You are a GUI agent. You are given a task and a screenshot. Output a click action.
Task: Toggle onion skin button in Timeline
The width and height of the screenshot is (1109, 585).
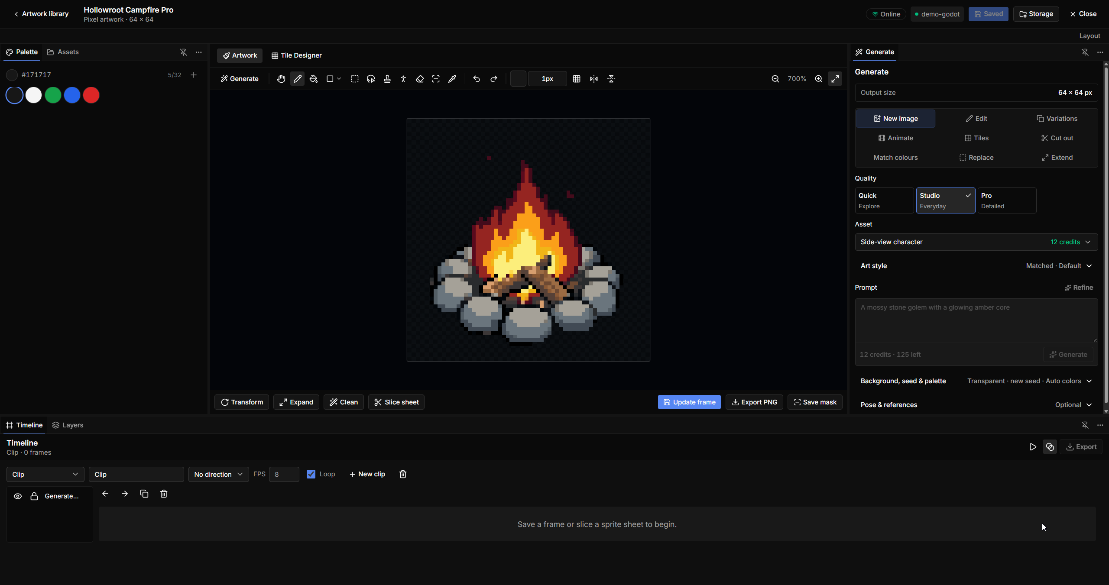pos(1050,447)
